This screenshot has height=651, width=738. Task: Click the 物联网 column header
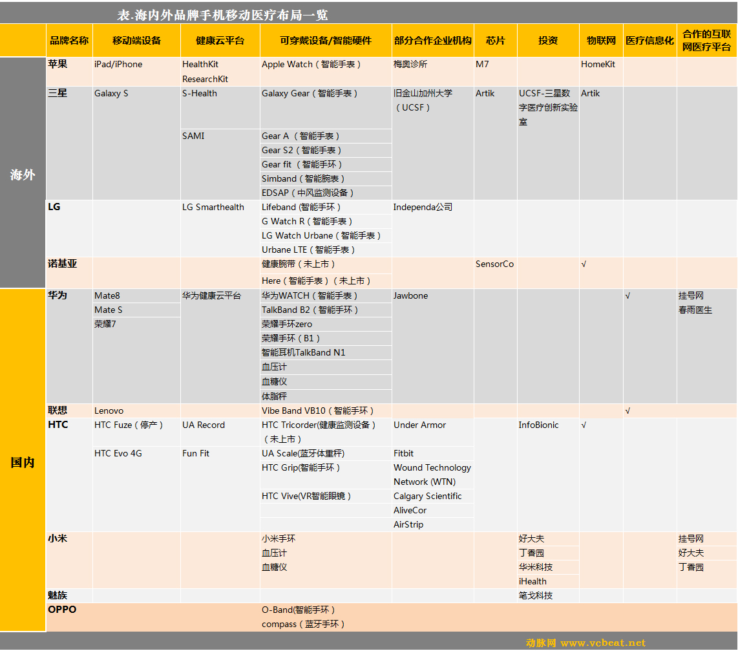601,41
